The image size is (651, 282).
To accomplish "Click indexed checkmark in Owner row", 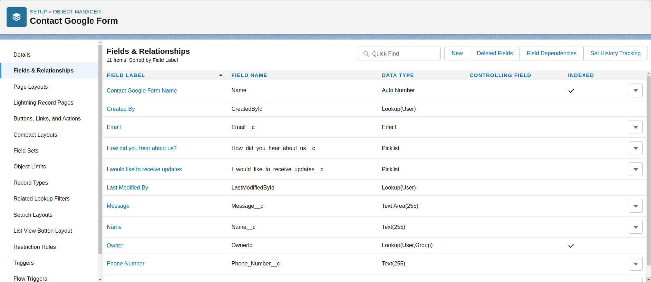I will click(x=571, y=246).
